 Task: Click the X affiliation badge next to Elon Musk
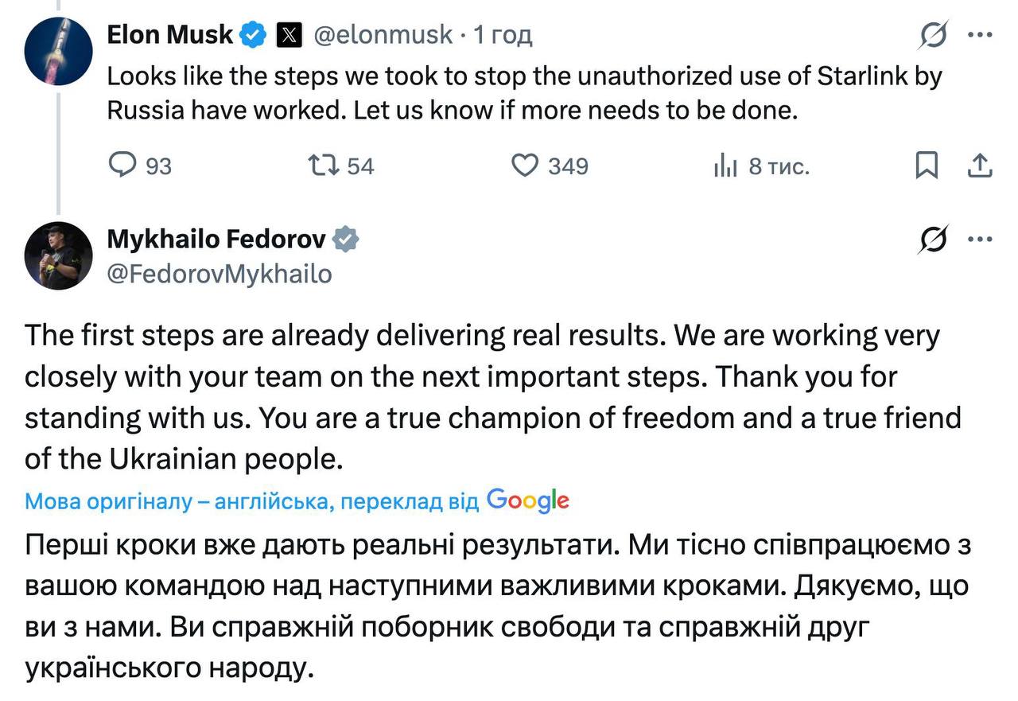(x=289, y=35)
